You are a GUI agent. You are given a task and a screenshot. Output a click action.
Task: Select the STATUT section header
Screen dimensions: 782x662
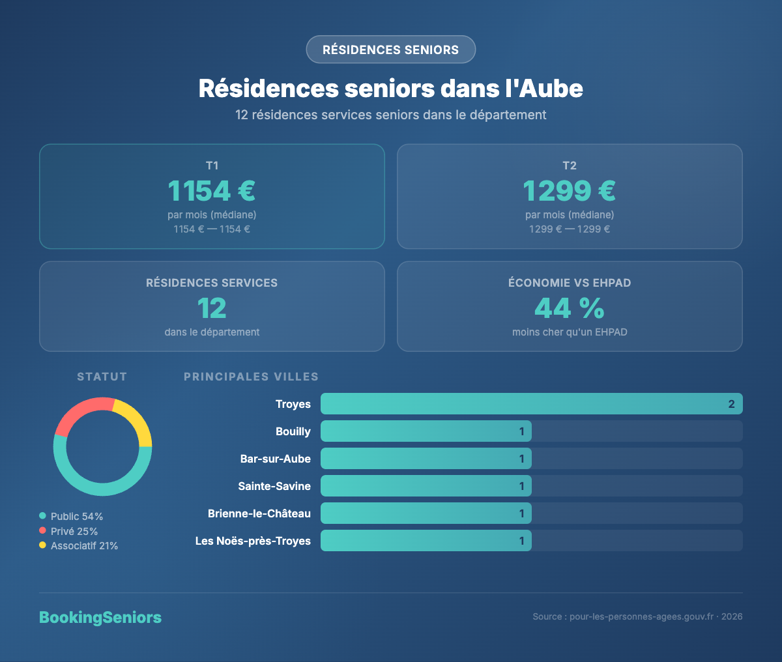(x=102, y=376)
